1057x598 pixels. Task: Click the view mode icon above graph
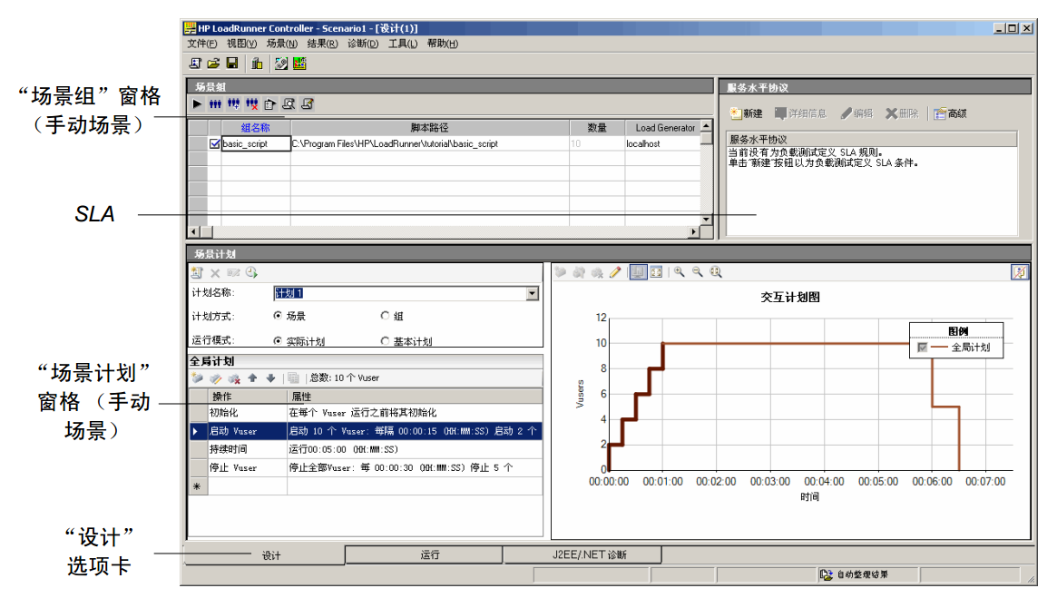coord(638,271)
